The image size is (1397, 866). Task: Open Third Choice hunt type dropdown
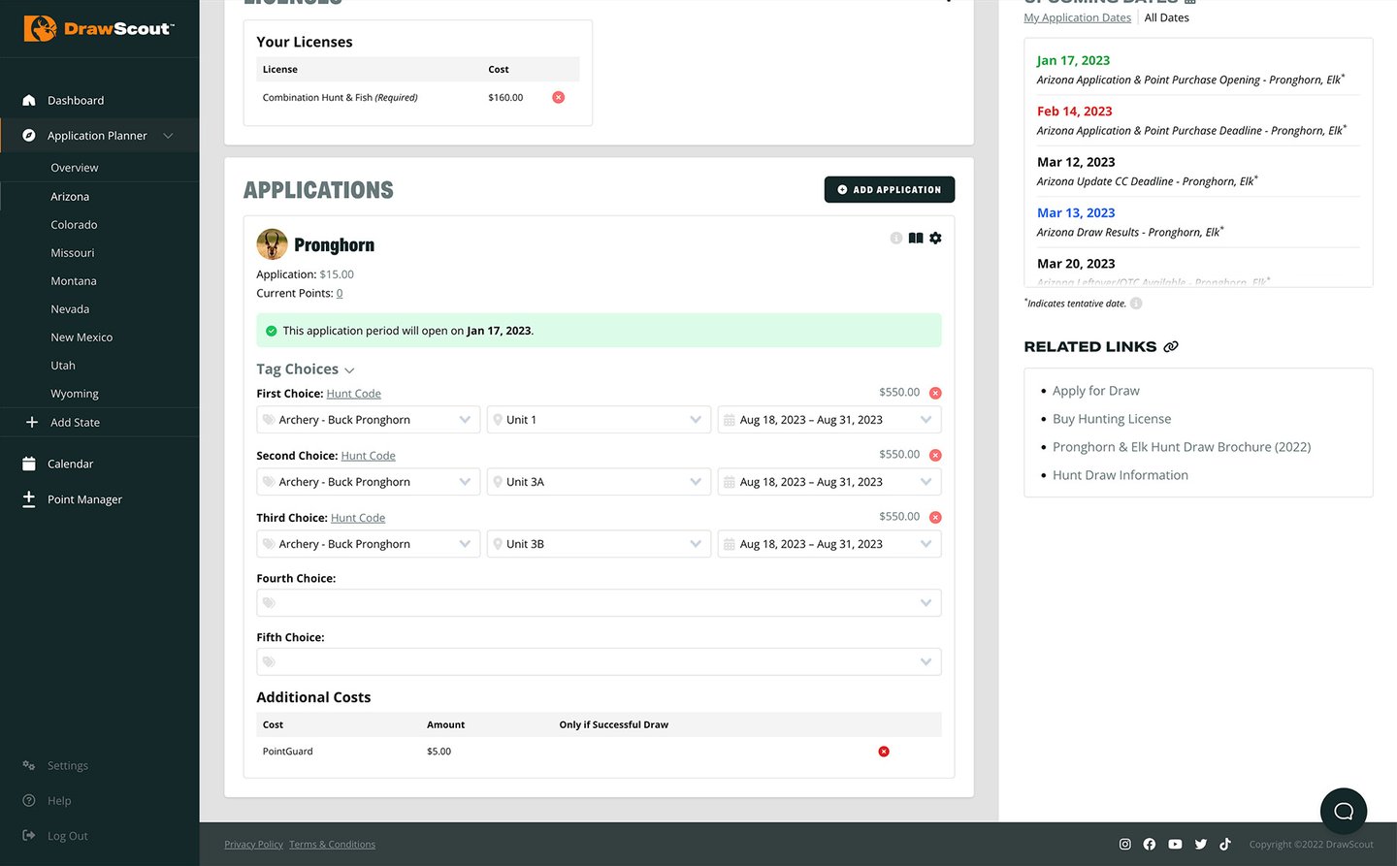coord(369,544)
